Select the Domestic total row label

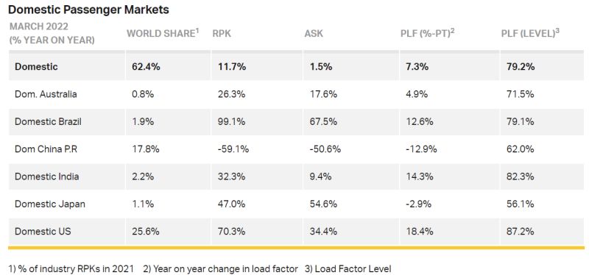(x=36, y=67)
